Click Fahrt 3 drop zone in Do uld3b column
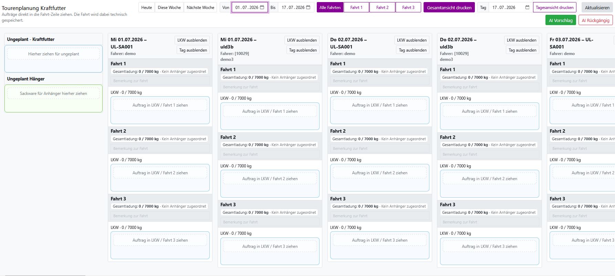Screen dimensions: 615x276 pyautogui.click(x=490, y=251)
